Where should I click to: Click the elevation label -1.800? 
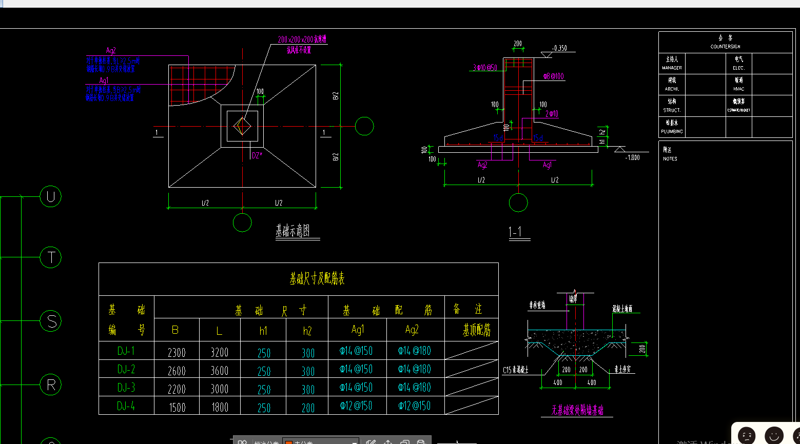pyautogui.click(x=632, y=157)
